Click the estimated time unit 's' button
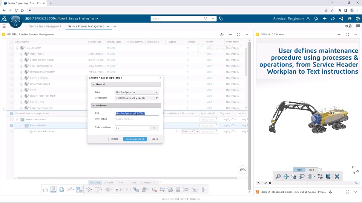Screen dimensions: 362x203 (154, 128)
